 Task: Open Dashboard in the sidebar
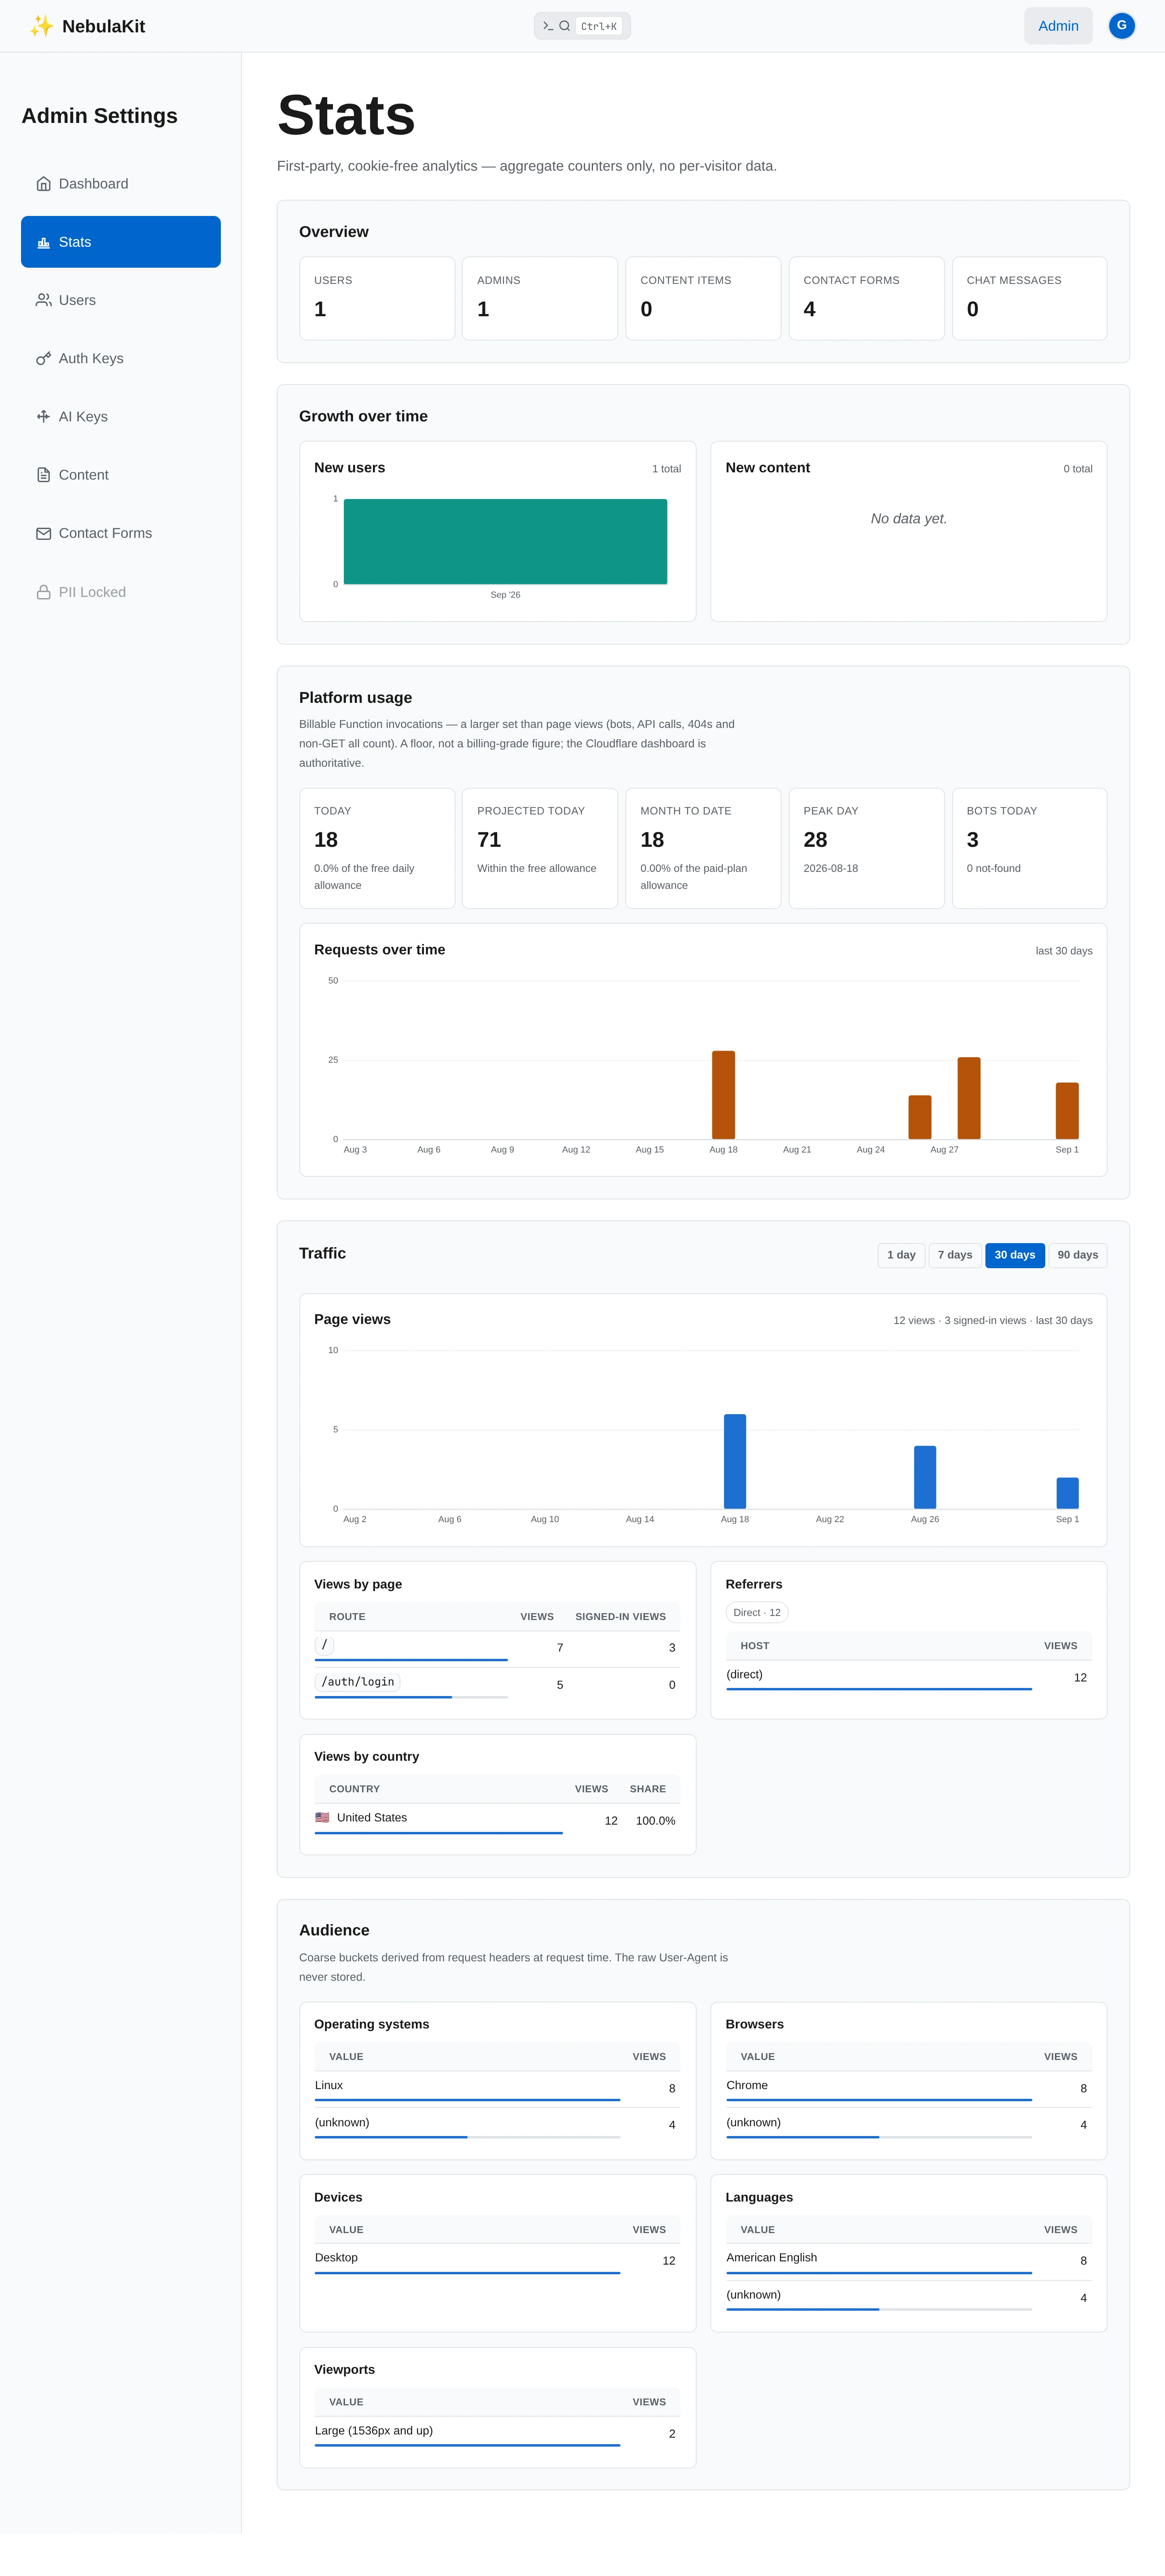point(121,184)
